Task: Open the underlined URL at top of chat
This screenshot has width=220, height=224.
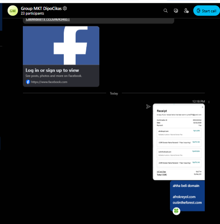Action: [x=48, y=19]
